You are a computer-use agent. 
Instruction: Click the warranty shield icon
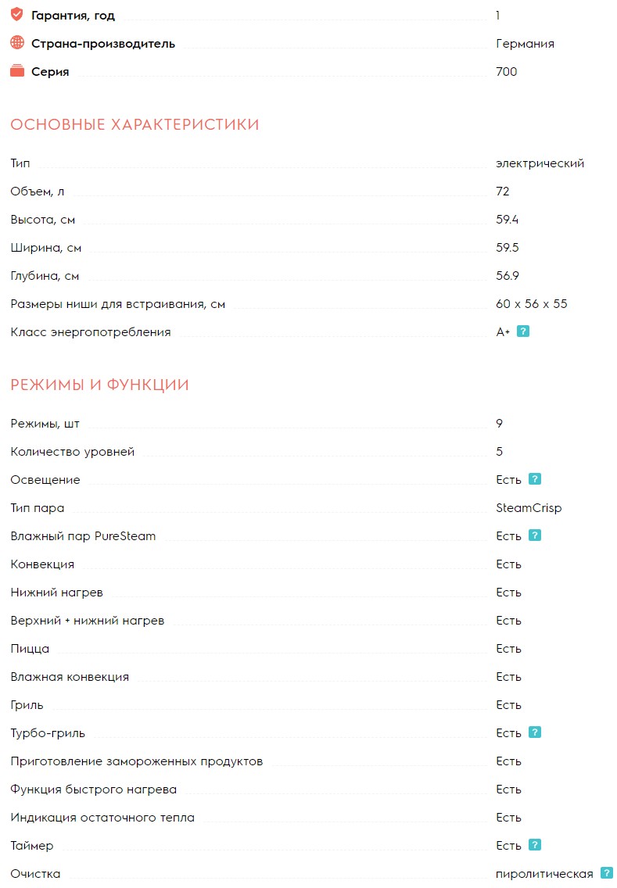point(17,15)
